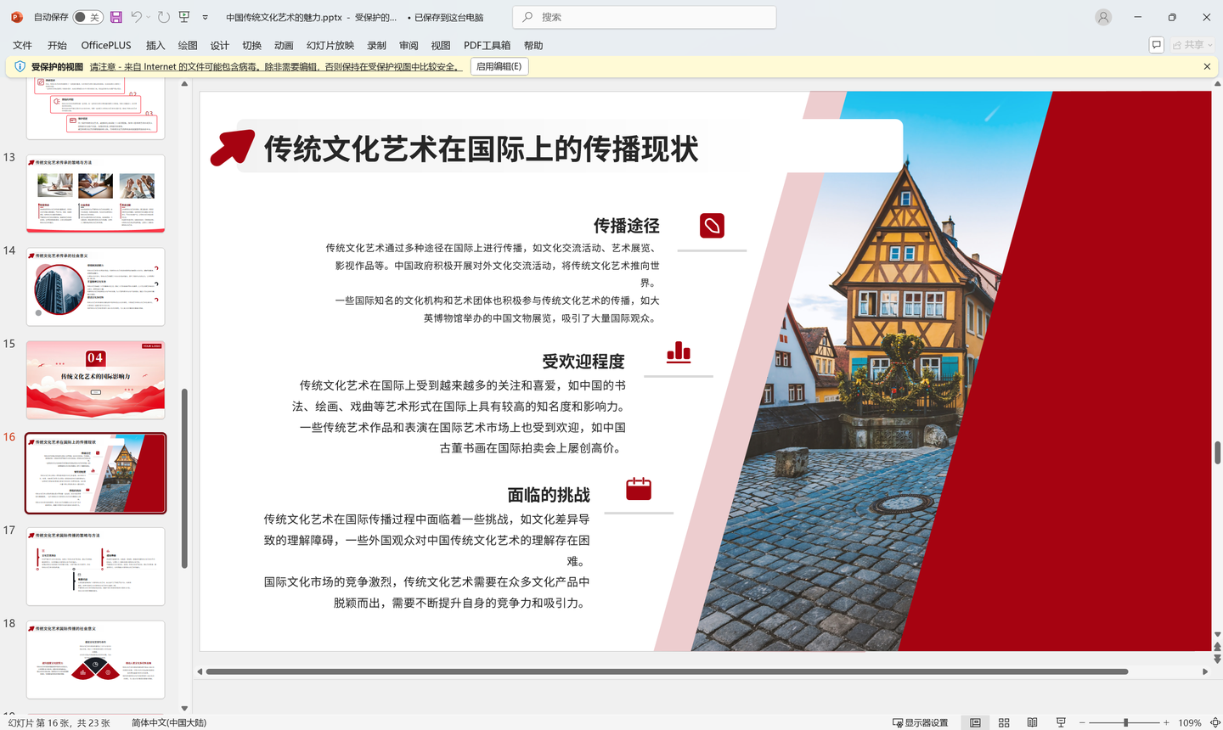Open 显示器设置 in the status bar
Image resolution: width=1223 pixels, height=730 pixels.
tap(920, 722)
